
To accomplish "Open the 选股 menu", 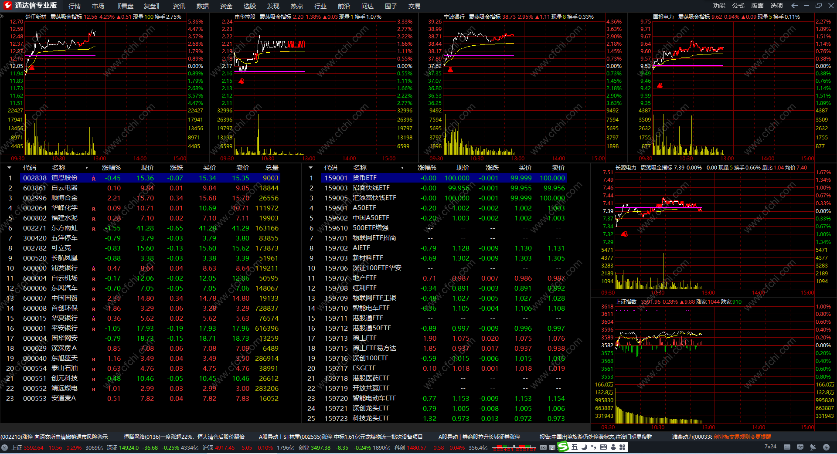I will coord(250,6).
